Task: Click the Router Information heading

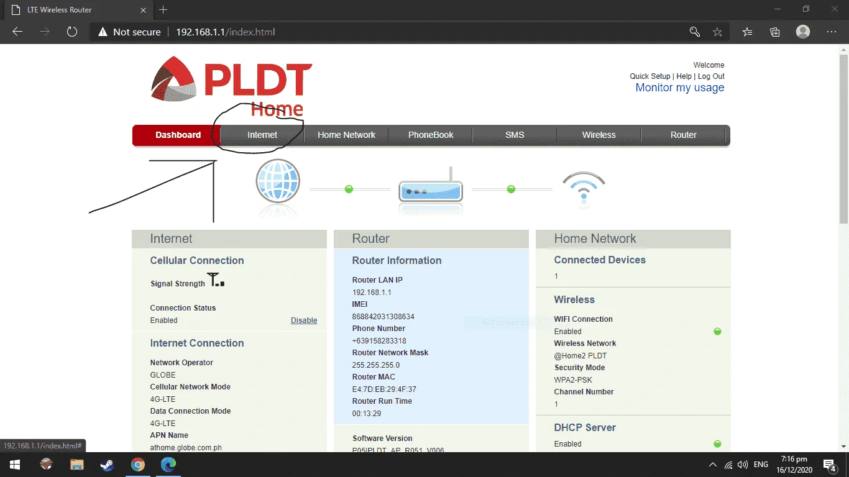Action: pyautogui.click(x=397, y=261)
